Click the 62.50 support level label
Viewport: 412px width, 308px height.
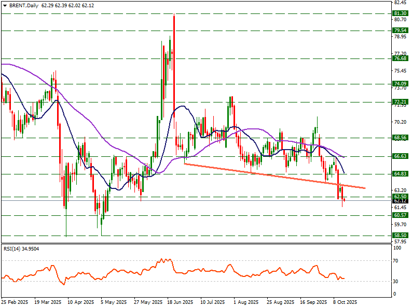(x=400, y=197)
